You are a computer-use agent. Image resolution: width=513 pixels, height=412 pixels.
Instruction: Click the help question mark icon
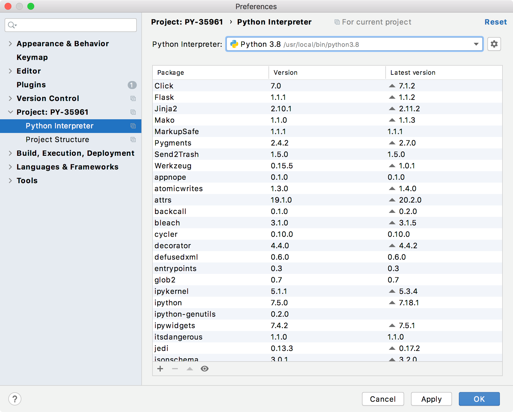[x=15, y=399]
